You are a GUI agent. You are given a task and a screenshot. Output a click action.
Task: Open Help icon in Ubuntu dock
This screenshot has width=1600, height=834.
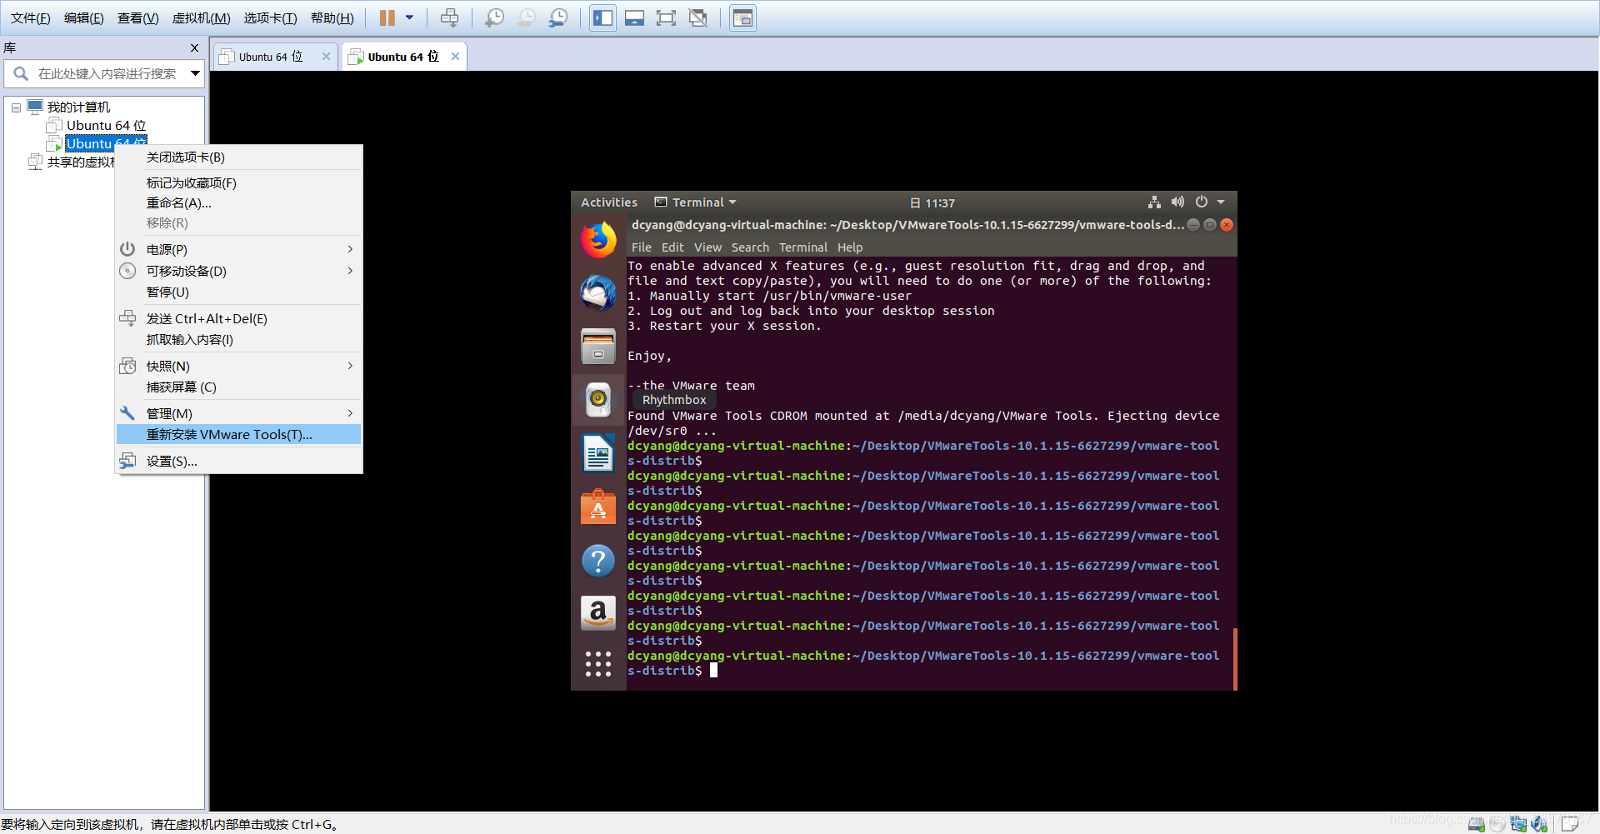598,561
